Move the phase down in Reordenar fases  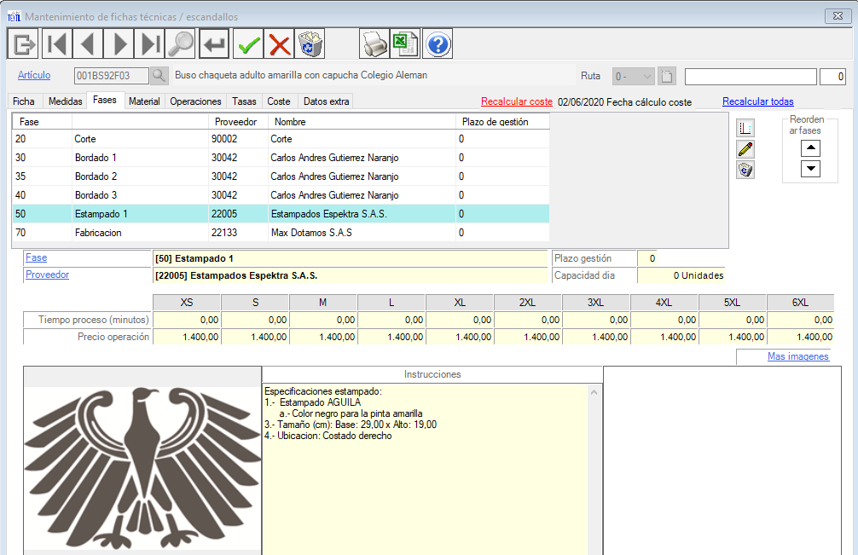(811, 168)
